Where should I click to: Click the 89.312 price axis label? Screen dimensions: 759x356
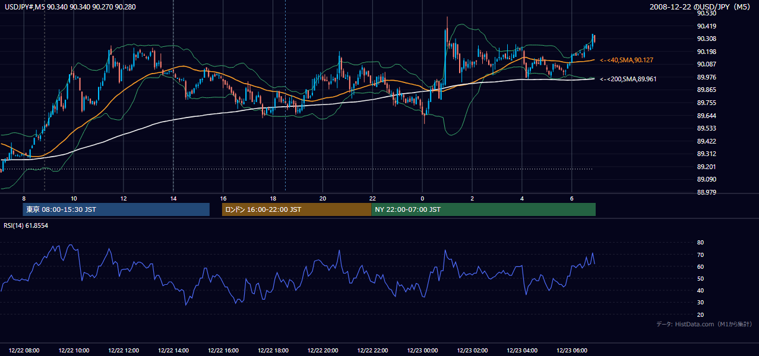pos(707,154)
